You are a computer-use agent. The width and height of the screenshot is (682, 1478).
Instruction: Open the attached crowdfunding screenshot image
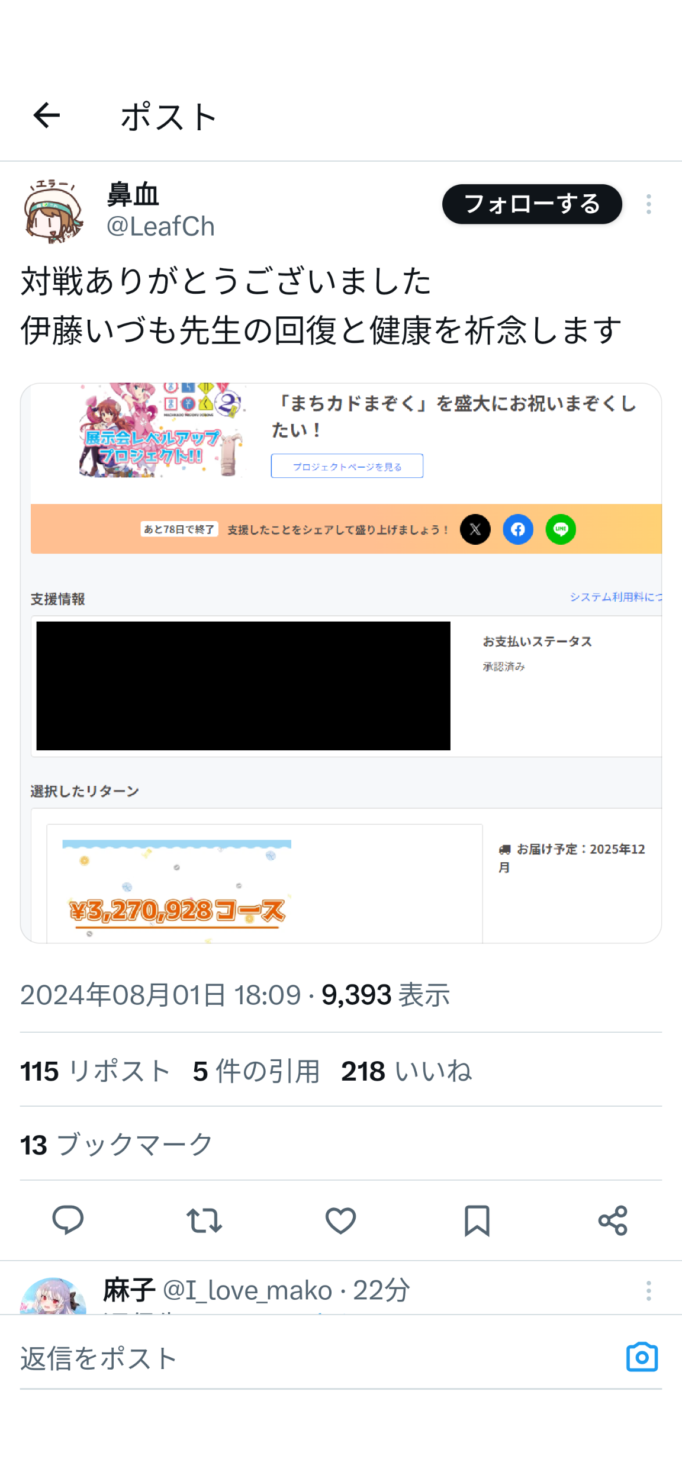click(341, 663)
